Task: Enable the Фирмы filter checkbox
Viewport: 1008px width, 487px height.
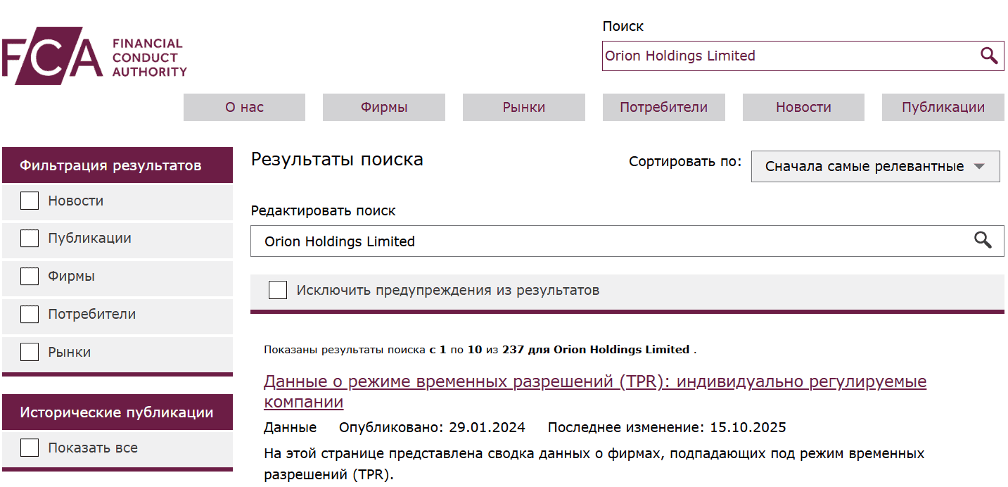Action: pyautogui.click(x=29, y=277)
